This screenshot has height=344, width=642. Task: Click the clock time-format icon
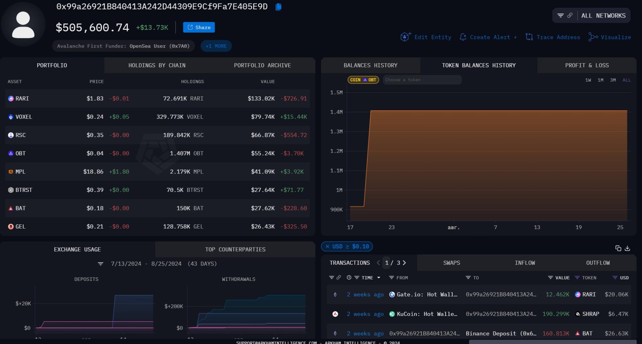(349, 278)
